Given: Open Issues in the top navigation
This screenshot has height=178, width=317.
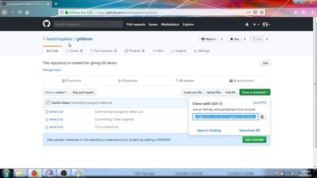Looking at the screenshot, I should tap(153, 24).
